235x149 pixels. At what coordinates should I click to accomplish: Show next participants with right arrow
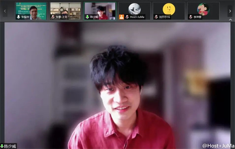click(230, 11)
